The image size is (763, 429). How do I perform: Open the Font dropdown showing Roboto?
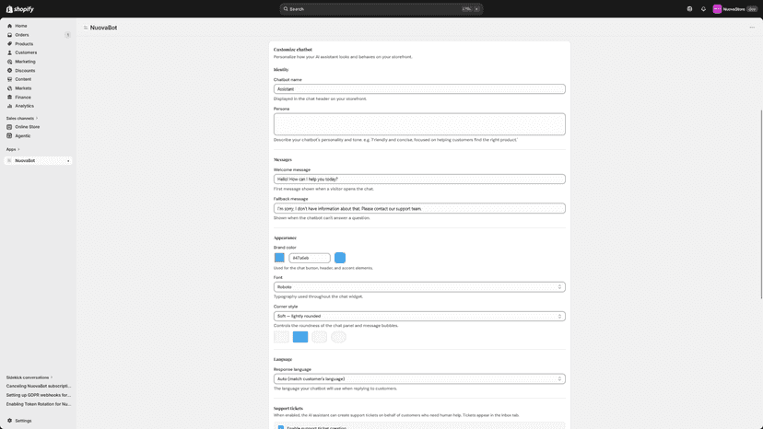tap(419, 287)
